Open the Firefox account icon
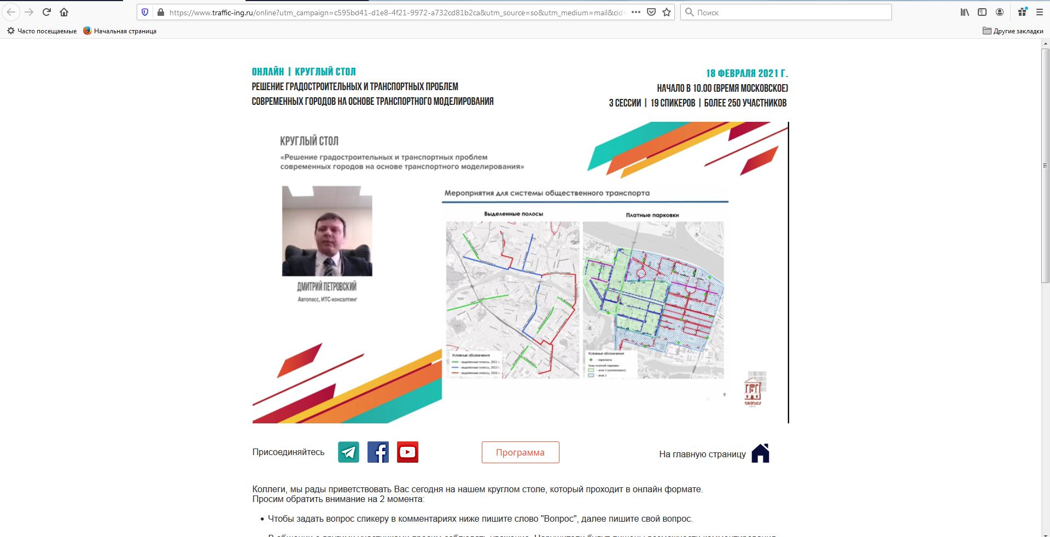This screenshot has width=1050, height=537. pyautogui.click(x=1000, y=12)
